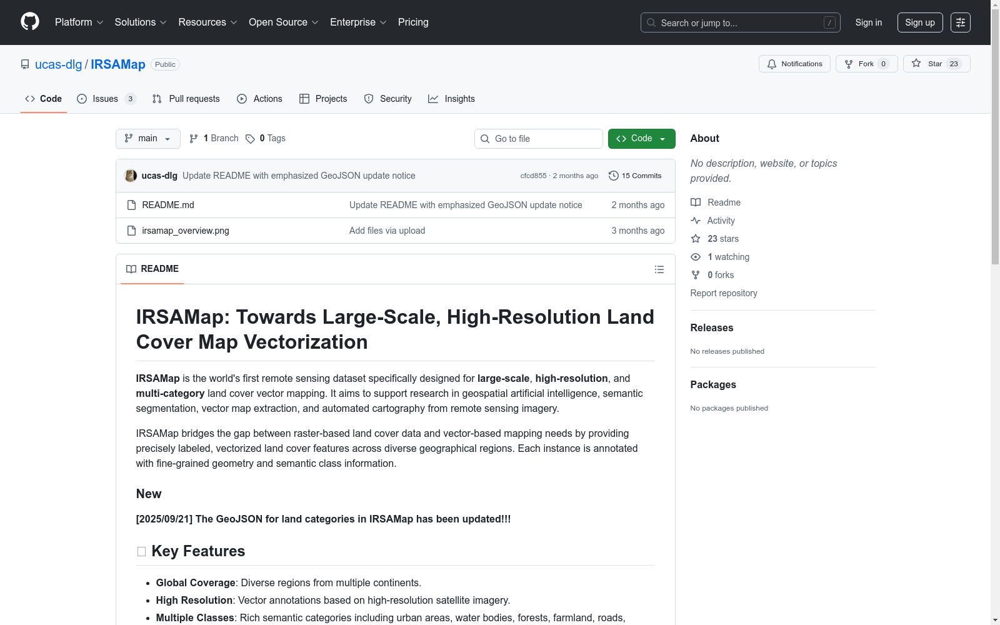1000x625 pixels.
Task: Expand the Solutions menu
Action: (x=141, y=22)
